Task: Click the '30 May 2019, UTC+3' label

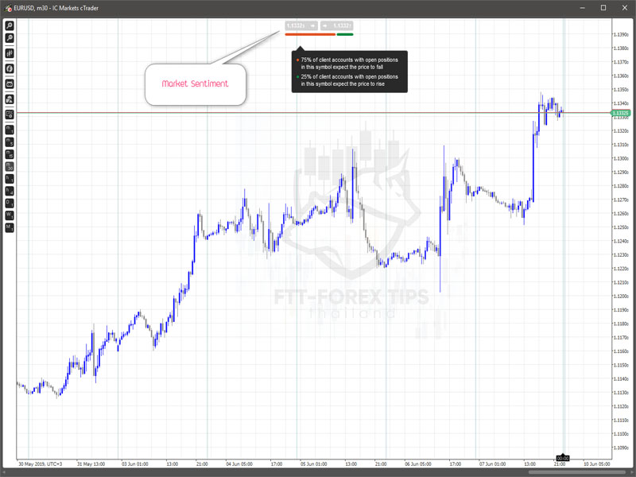Action: click(x=41, y=463)
